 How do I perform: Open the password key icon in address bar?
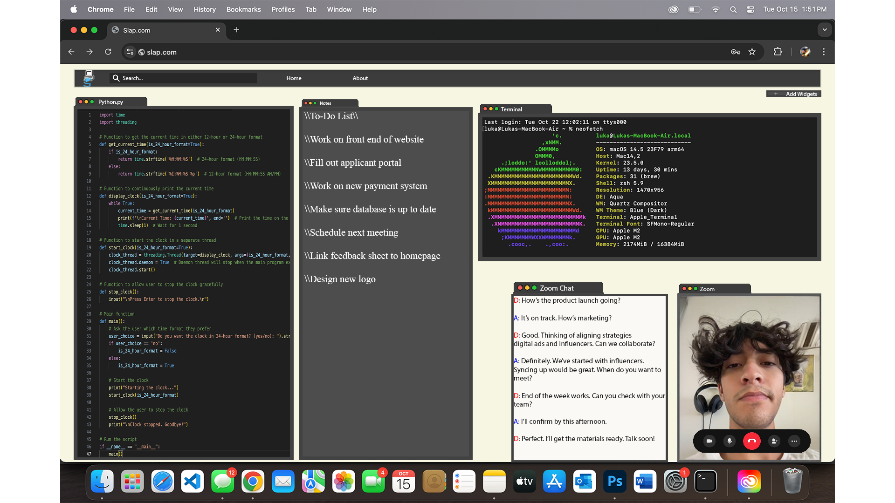(736, 52)
